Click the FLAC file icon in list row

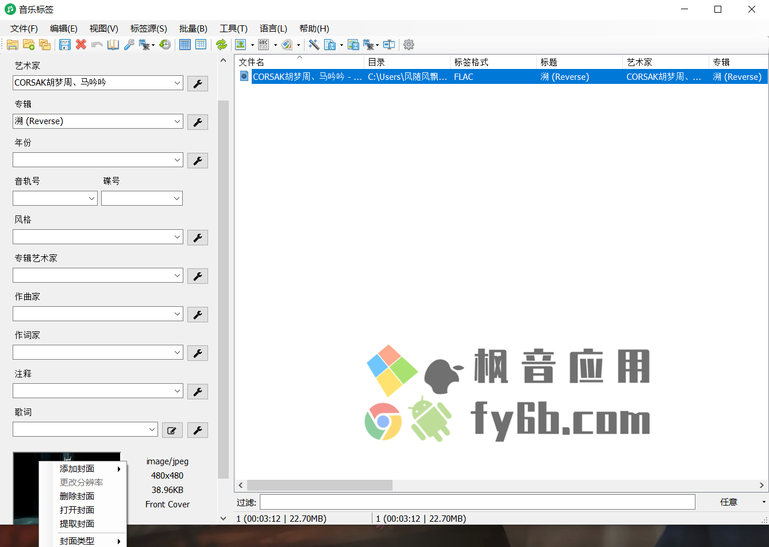pyautogui.click(x=244, y=76)
